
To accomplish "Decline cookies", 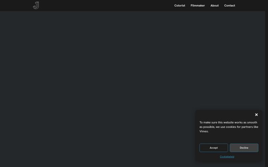I will point(244,148).
